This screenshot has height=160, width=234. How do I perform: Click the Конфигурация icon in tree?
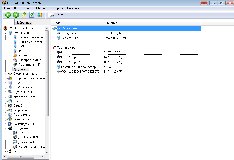coord(10,124)
